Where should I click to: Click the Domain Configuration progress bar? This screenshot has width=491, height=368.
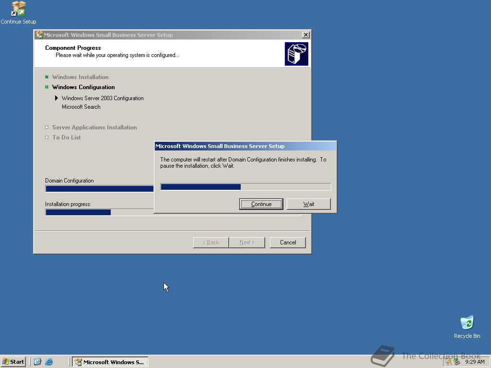coord(100,189)
